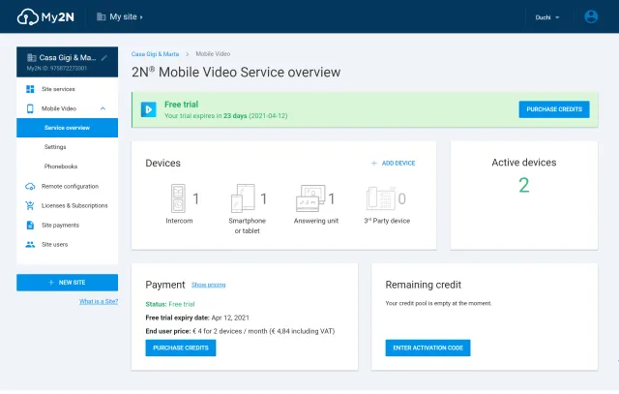Screen dimensions: 619x394
Task: Click the Show pricing link
Action: tap(208, 285)
